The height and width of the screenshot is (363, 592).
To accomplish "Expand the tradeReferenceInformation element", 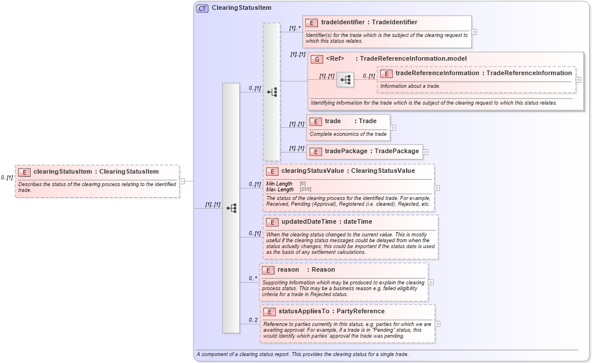I will click(578, 79).
